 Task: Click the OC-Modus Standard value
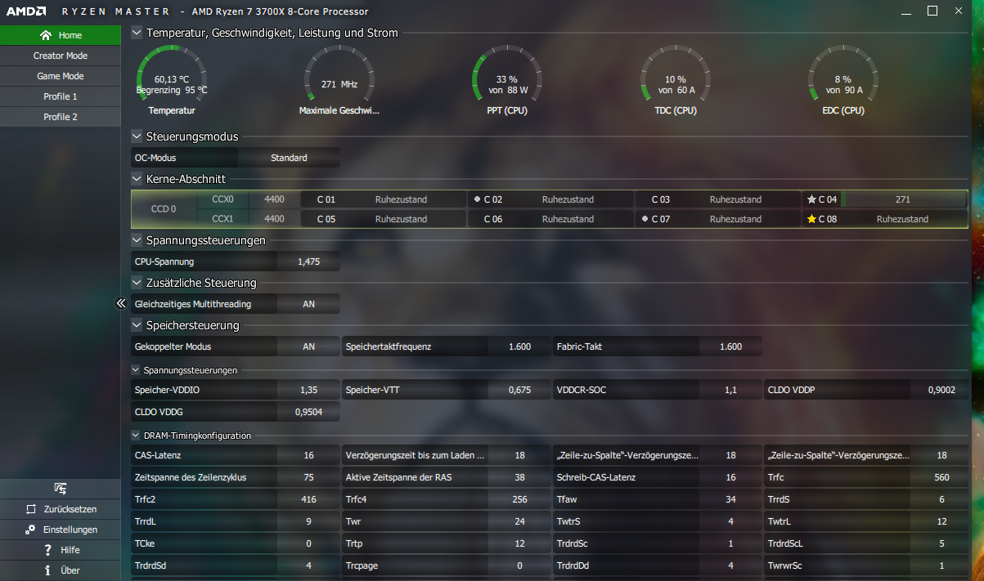pos(289,158)
